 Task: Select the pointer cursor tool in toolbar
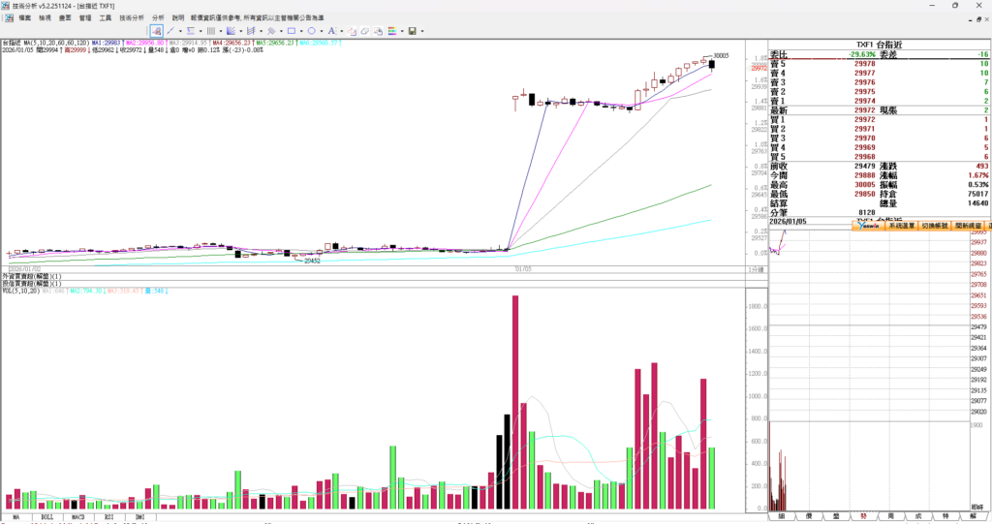pyautogui.click(x=156, y=31)
